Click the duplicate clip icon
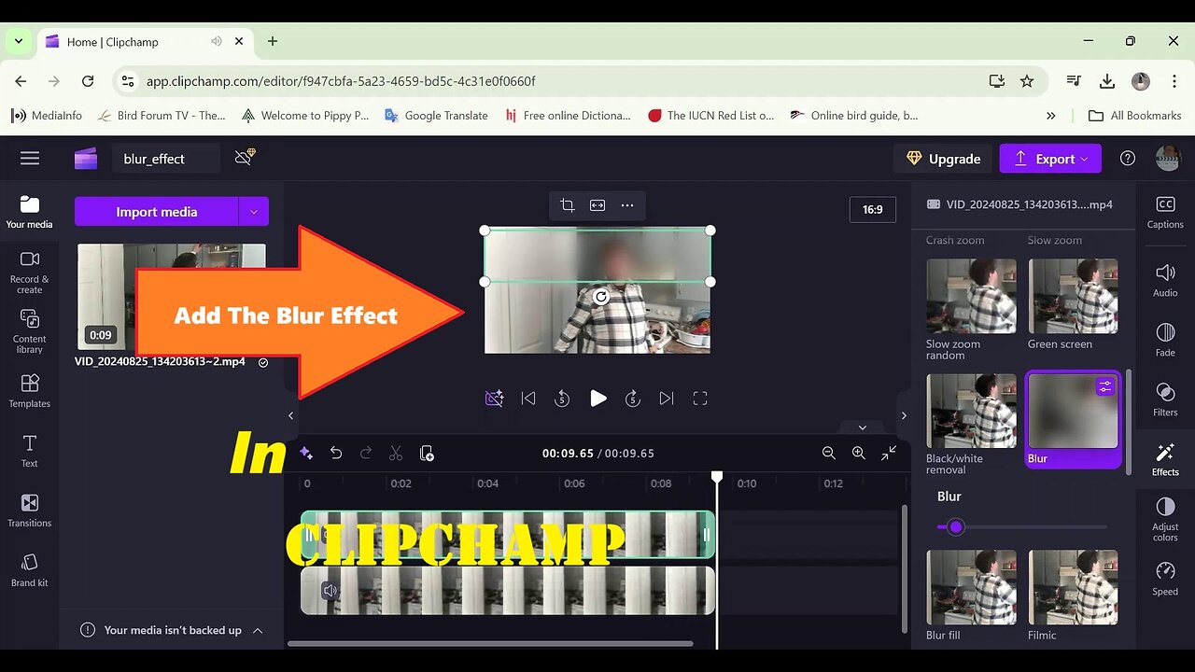 [x=427, y=453]
